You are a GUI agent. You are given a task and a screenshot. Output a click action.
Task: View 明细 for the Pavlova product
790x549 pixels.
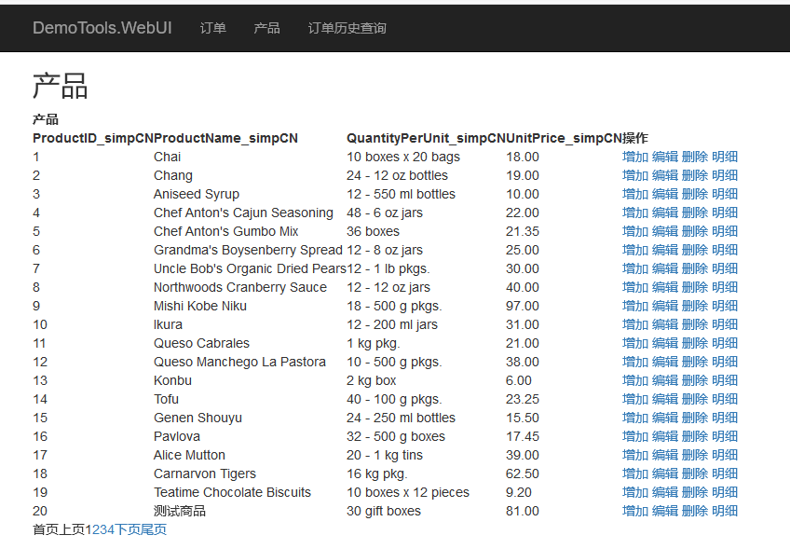[x=725, y=436]
